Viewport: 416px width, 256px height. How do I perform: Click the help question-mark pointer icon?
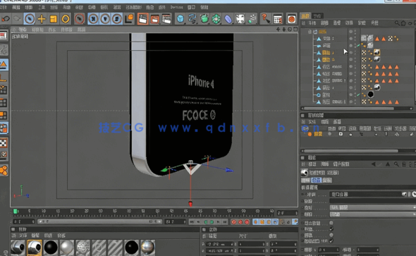(x=266, y=19)
